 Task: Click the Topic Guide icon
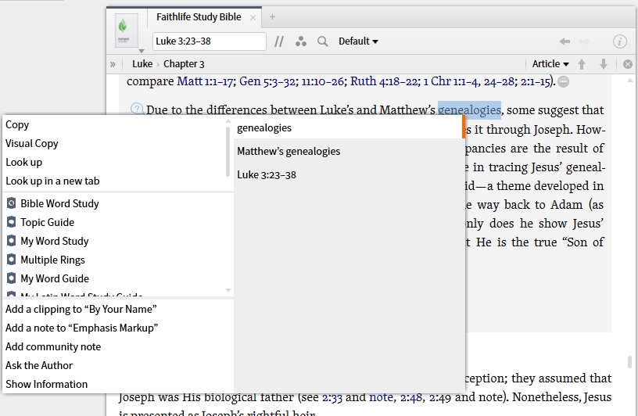click(x=12, y=222)
